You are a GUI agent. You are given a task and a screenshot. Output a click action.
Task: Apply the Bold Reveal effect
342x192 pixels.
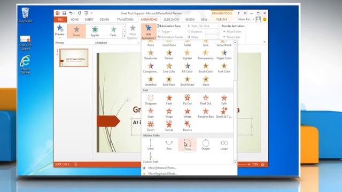[187, 81]
